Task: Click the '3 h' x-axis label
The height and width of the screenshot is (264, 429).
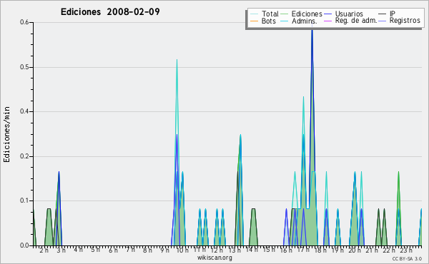Action: 61,250
